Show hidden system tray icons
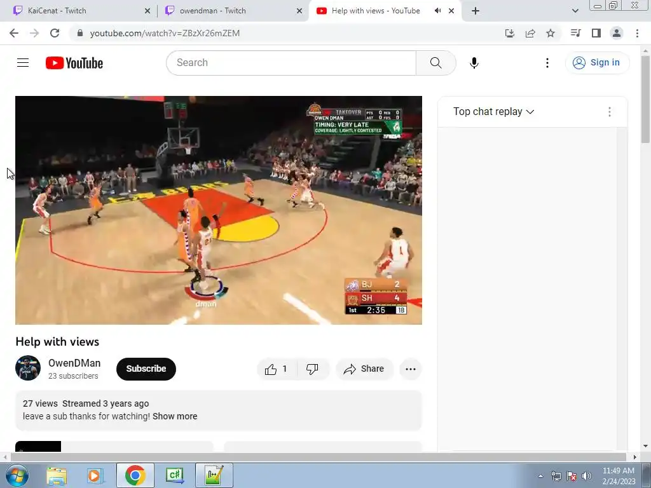651x488 pixels. (540, 476)
